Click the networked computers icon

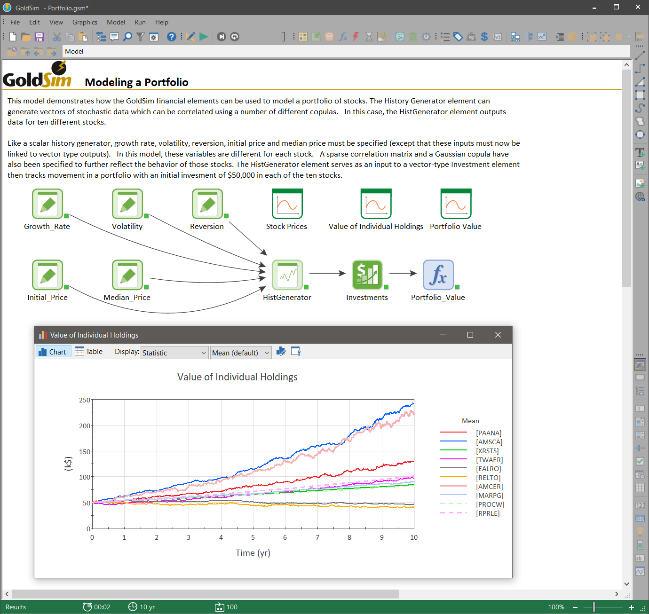515,37
